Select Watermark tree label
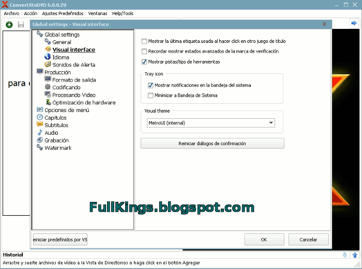The height and width of the screenshot is (269, 362). pyautogui.click(x=58, y=148)
